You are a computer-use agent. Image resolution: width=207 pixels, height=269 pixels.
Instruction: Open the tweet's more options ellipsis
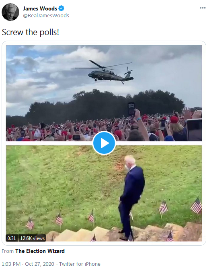click(203, 8)
